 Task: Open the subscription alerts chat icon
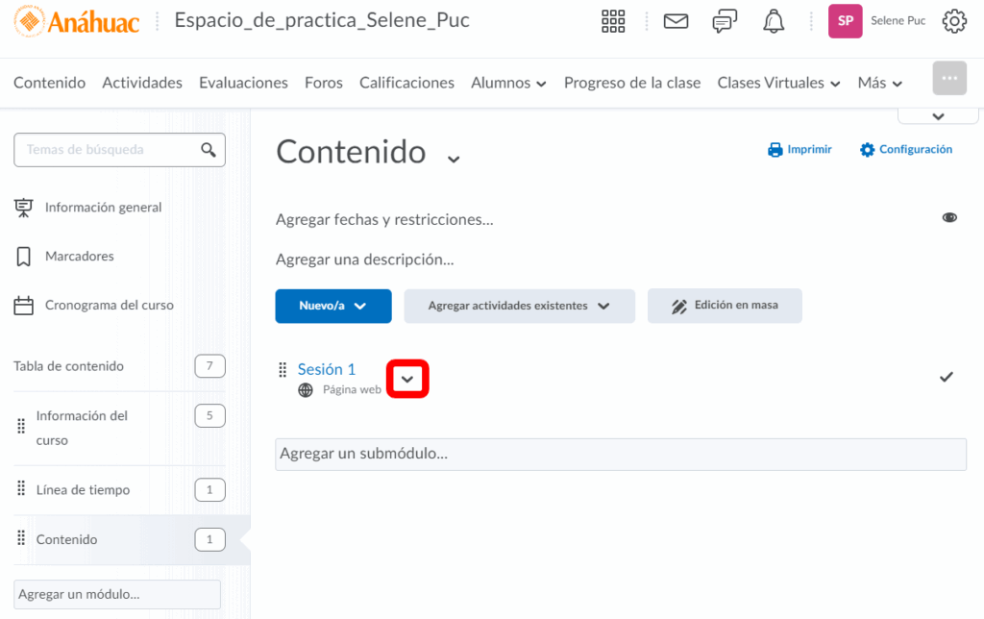point(725,21)
